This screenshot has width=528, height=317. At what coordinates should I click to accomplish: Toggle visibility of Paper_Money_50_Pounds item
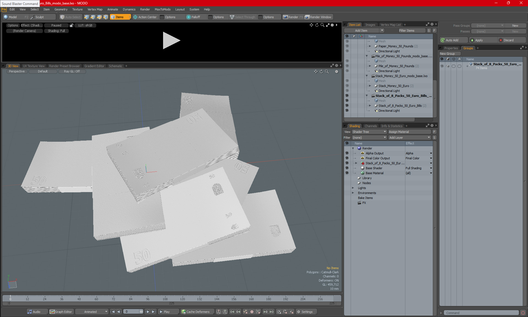point(347,46)
